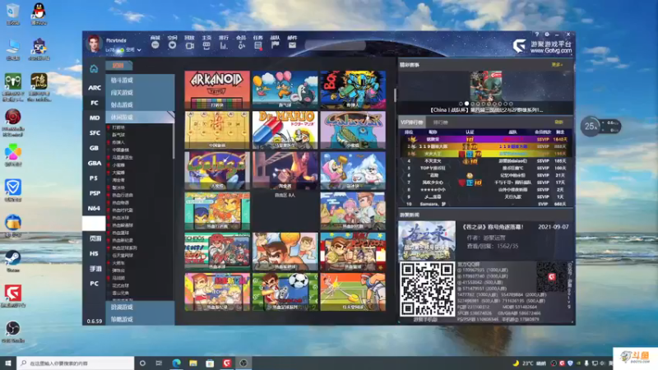Click the 苍之录 news image
The width and height of the screenshot is (658, 370).
(x=427, y=240)
